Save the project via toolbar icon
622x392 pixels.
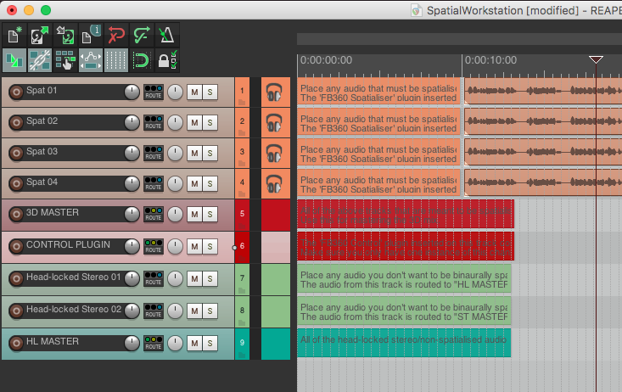[65, 36]
